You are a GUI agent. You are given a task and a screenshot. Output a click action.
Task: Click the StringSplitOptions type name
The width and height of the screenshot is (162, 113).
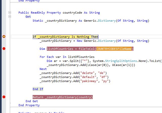coord(121,61)
